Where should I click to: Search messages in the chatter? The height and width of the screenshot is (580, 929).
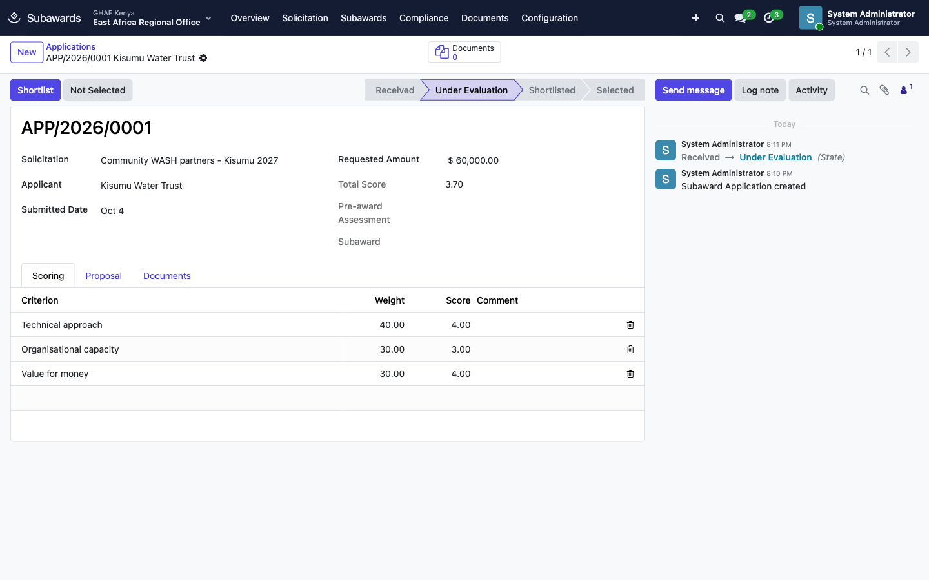[x=864, y=90]
